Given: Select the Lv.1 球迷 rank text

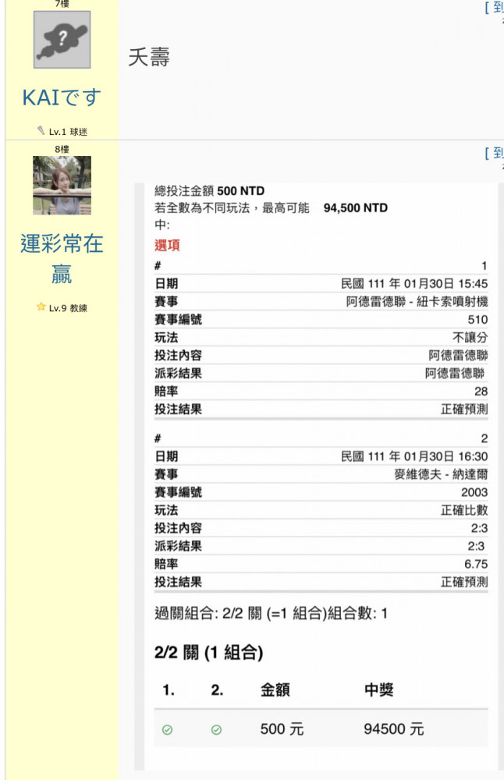Looking at the screenshot, I should point(68,132).
